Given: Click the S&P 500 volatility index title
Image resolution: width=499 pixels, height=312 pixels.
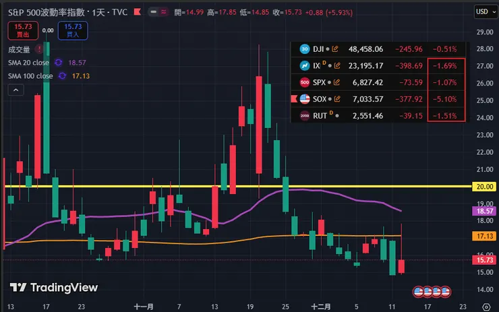Looking at the screenshot, I should (46, 12).
